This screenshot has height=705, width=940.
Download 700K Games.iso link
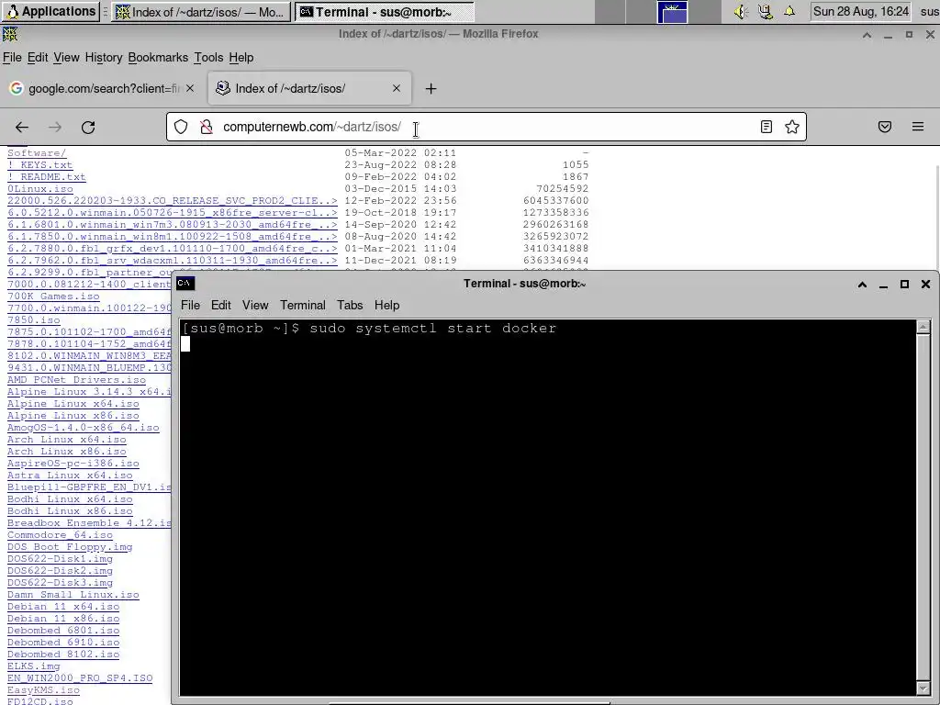[53, 297]
